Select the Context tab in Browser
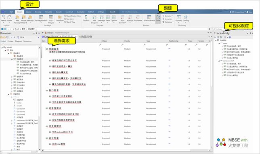 10,41
